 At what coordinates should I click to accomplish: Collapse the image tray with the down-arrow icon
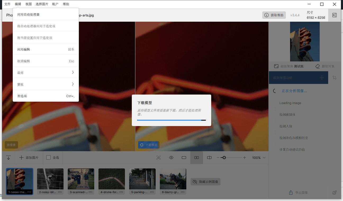pyautogui.click(x=8, y=158)
